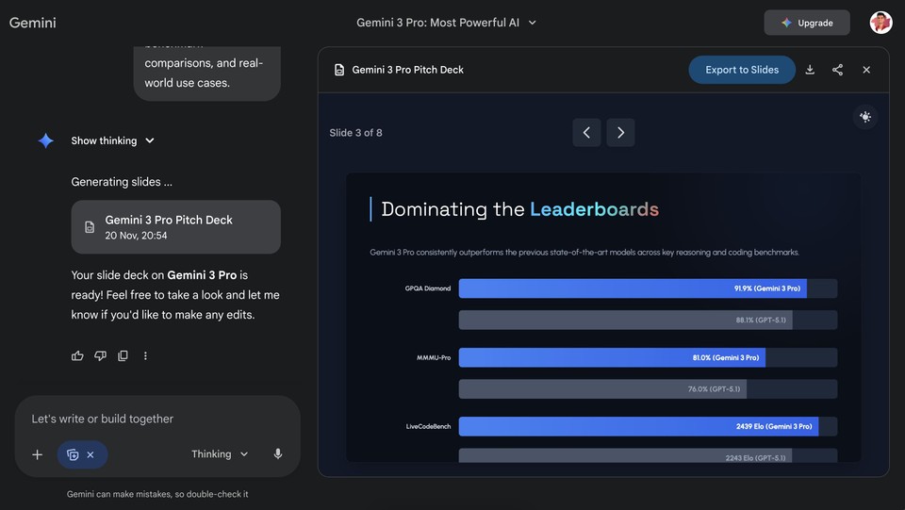
Task: Click 'Gemini 3 Pro: Most Powerful AI' title
Action: coord(437,23)
